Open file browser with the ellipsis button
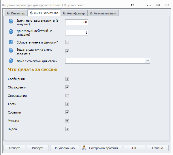 click(x=147, y=61)
